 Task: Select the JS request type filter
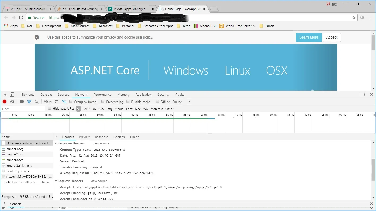pyautogui.click(x=94, y=109)
